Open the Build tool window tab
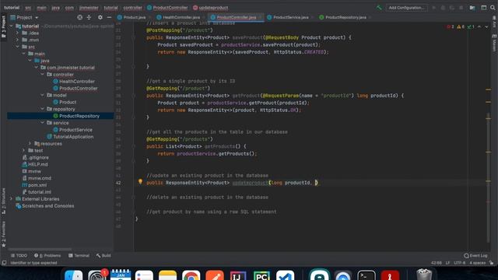 point(103,256)
